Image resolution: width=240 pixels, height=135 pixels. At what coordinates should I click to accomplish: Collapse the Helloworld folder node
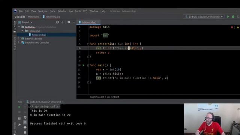(22, 31)
